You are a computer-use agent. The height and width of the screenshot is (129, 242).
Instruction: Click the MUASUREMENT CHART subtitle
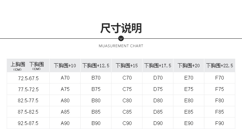(121, 46)
